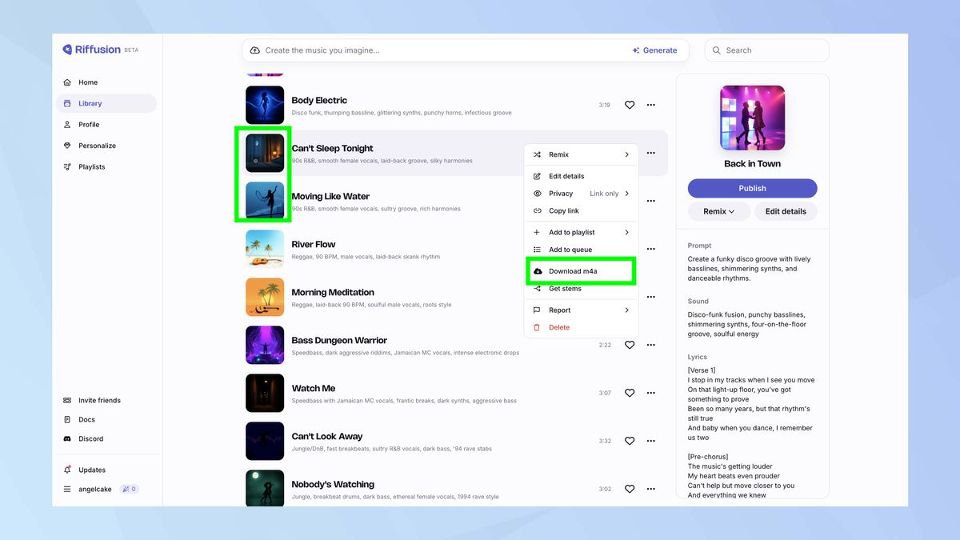Click the Invite friends icon

coord(69,400)
